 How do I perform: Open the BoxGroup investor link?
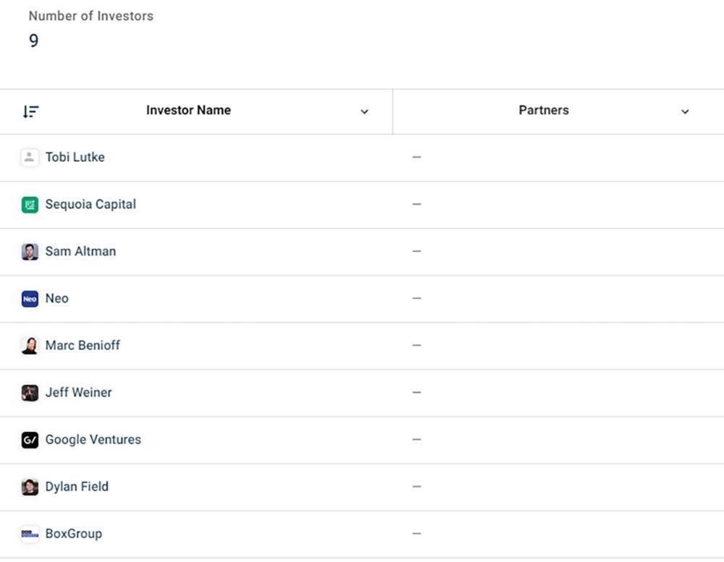click(73, 534)
